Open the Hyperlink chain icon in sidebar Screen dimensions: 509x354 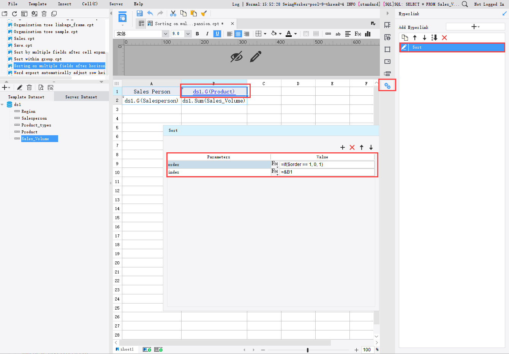(387, 86)
